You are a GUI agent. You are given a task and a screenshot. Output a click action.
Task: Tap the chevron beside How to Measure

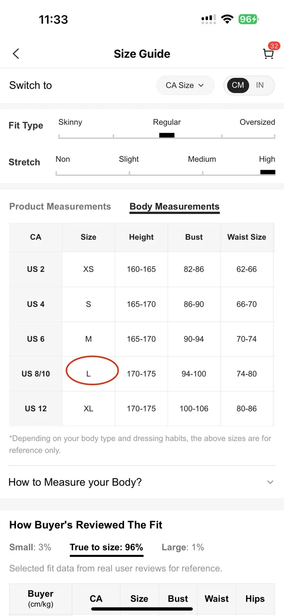[x=270, y=482]
